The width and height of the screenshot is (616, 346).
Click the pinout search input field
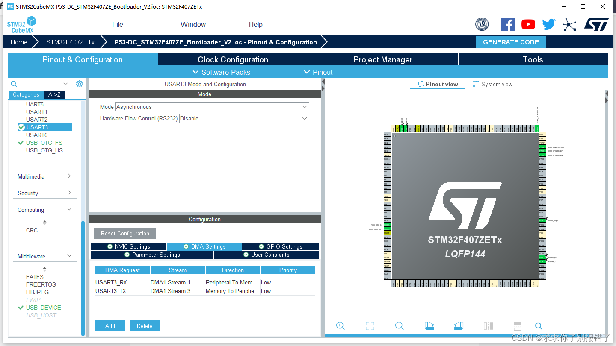tap(575, 325)
